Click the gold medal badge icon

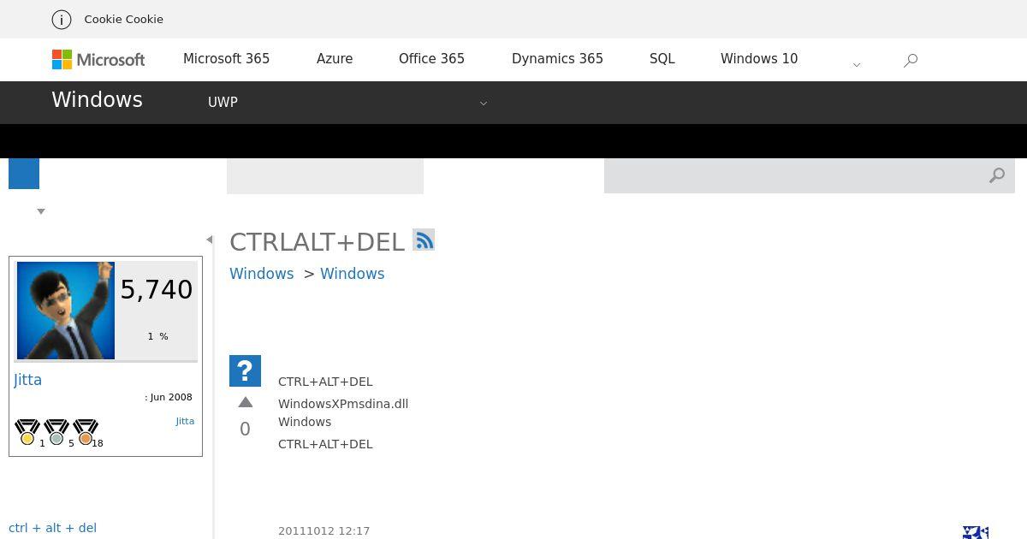[x=27, y=432]
